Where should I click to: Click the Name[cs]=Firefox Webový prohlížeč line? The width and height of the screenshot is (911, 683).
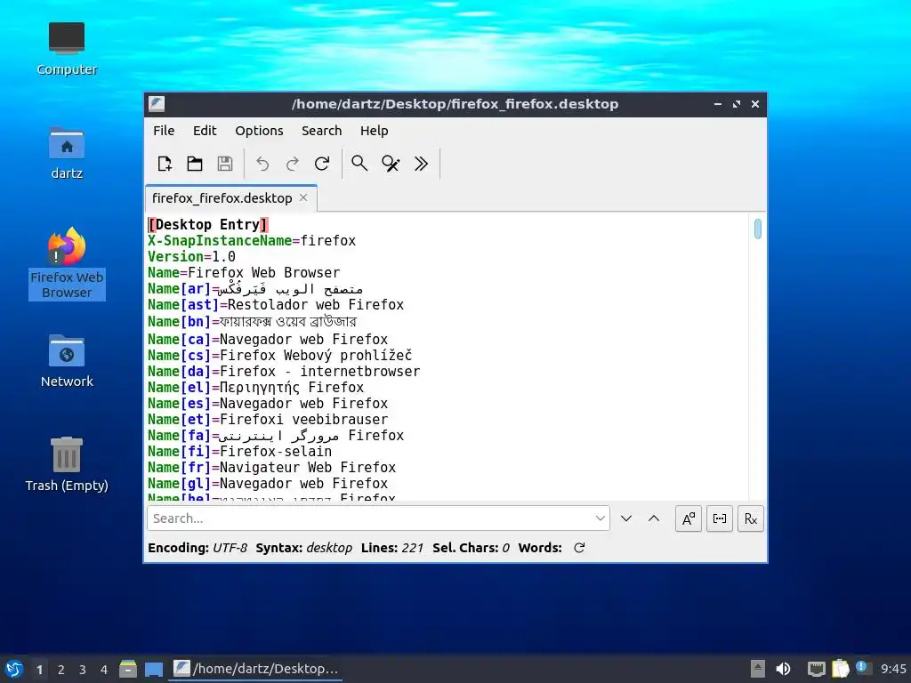280,356
